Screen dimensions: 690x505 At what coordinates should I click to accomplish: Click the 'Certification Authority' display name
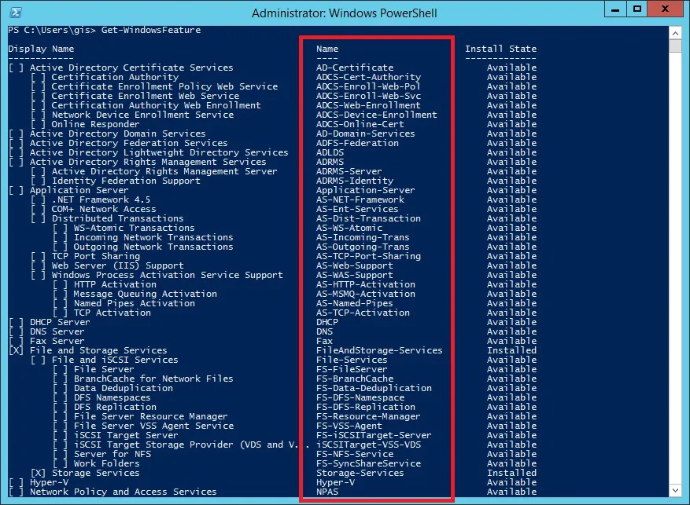(x=115, y=77)
